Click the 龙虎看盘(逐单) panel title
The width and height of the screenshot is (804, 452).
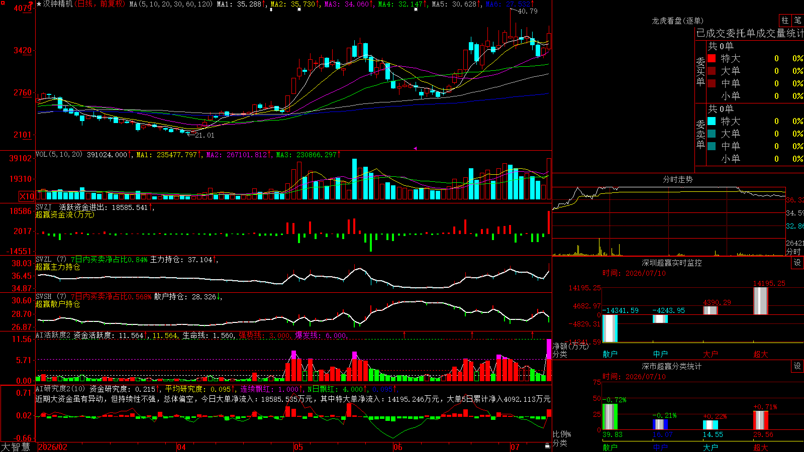677,21
